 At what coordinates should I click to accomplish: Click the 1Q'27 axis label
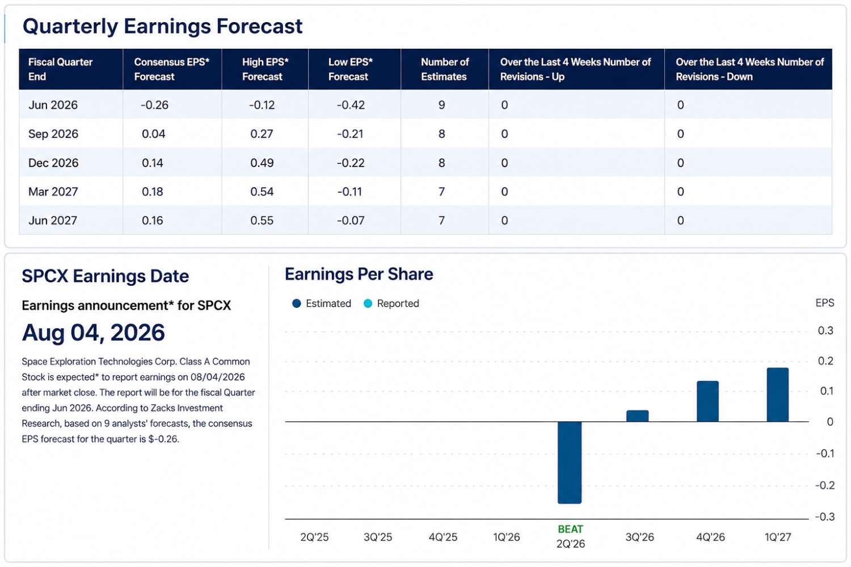777,537
